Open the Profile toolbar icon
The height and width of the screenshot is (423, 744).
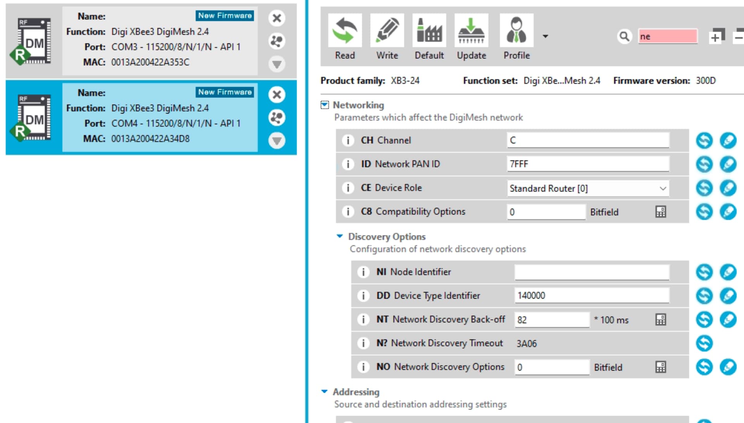coord(516,31)
